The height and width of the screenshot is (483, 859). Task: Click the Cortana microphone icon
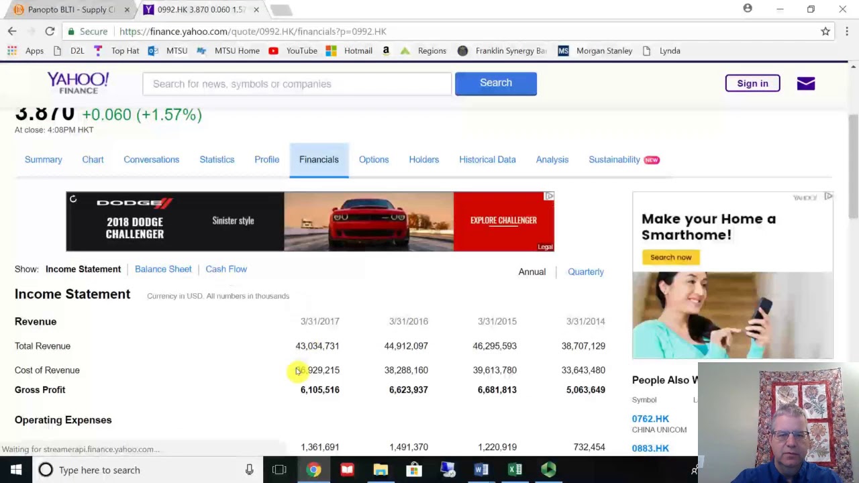249,470
